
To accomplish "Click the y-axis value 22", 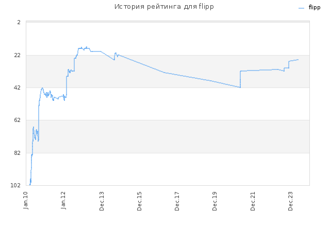I will point(17,55).
